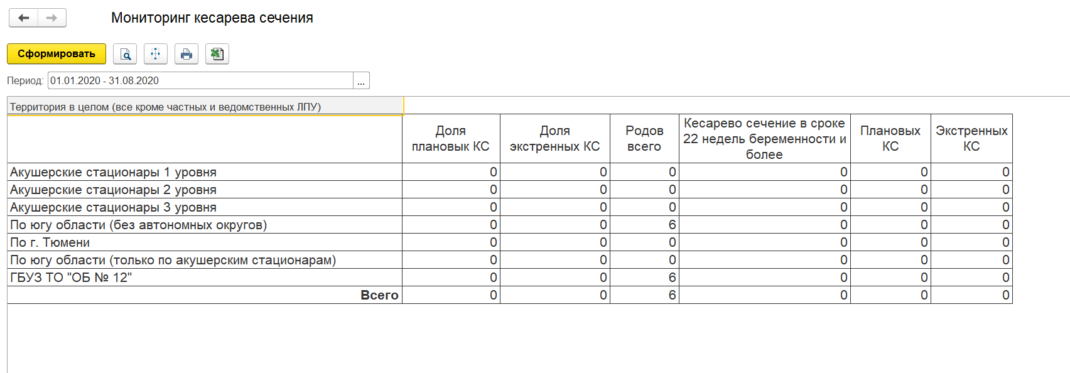Click the Экстренных КС column header

pyautogui.click(x=971, y=138)
